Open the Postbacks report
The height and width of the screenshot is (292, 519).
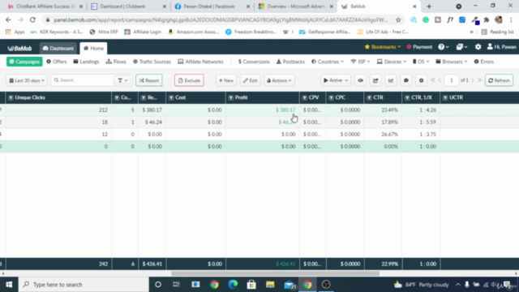point(290,62)
